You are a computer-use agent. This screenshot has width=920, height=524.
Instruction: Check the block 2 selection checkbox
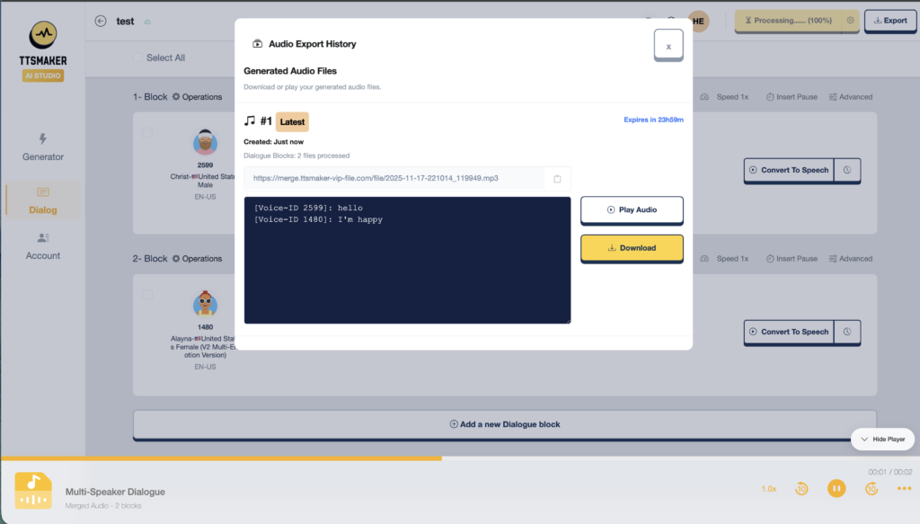(x=147, y=295)
